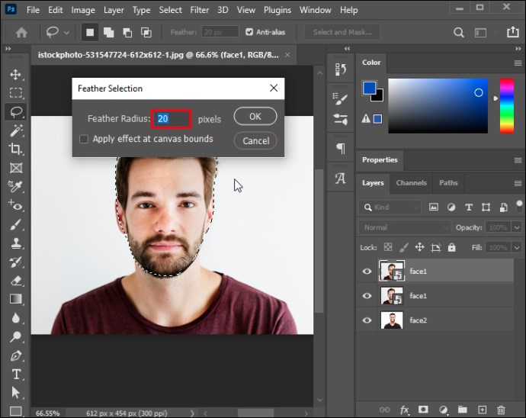Toggle Lock transparent pixels
The height and width of the screenshot is (418, 526).
pos(388,247)
